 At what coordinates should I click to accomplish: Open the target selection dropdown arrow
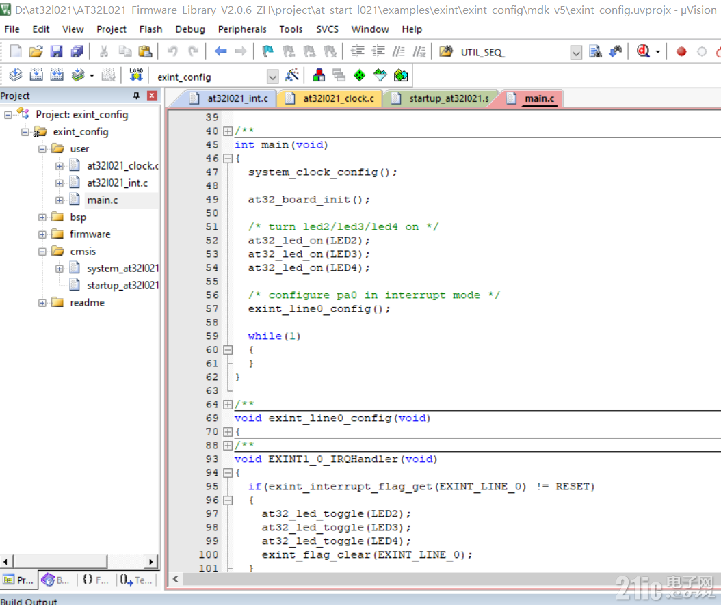click(273, 77)
